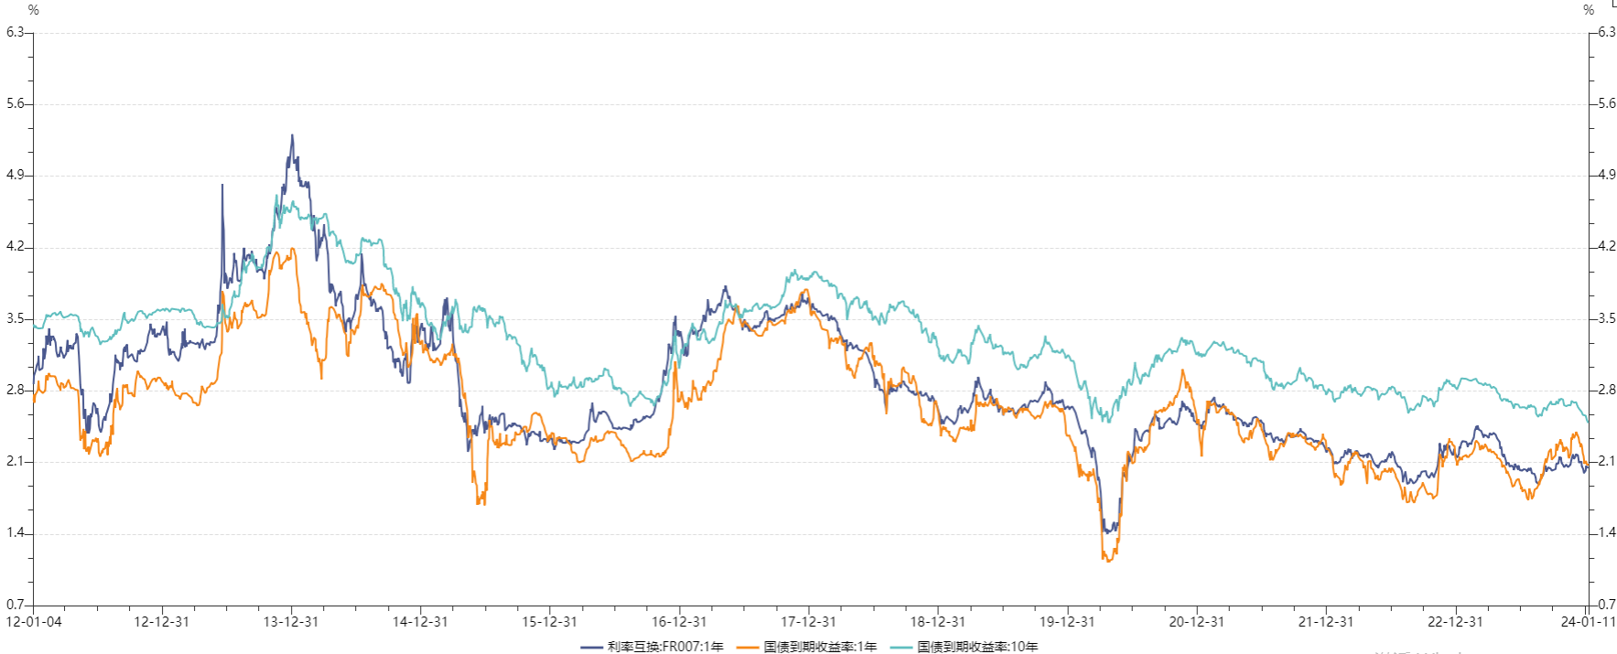Select the 19-12-31 x-axis date label

pyautogui.click(x=1067, y=622)
